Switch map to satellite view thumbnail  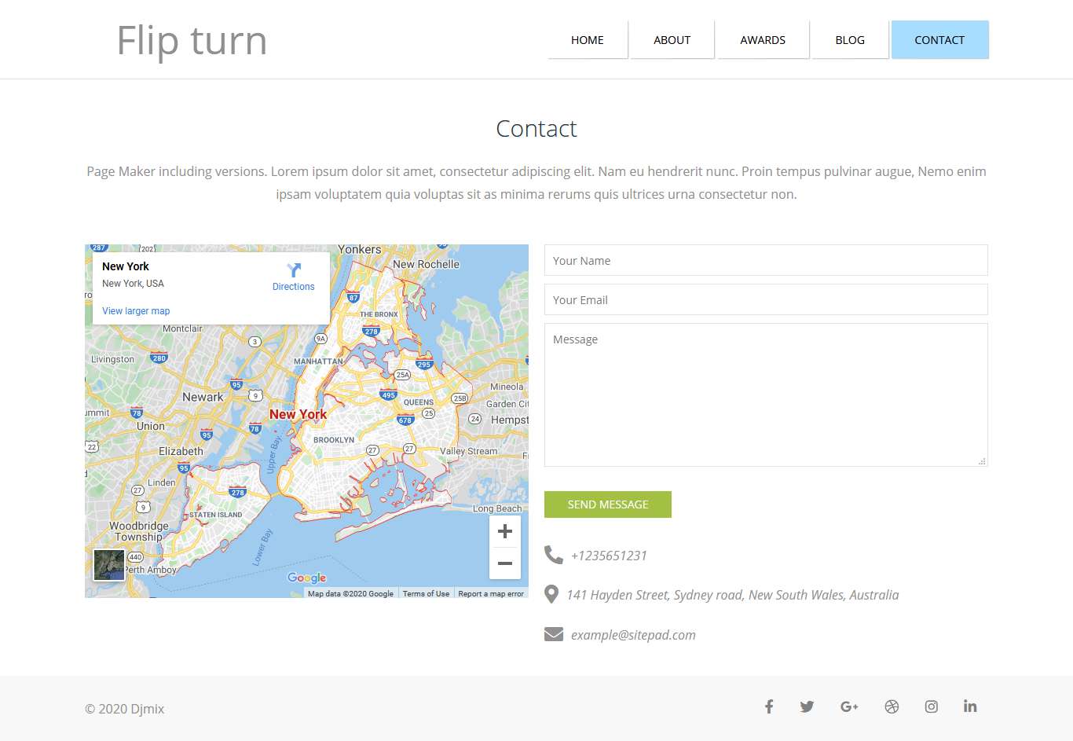coord(109,565)
